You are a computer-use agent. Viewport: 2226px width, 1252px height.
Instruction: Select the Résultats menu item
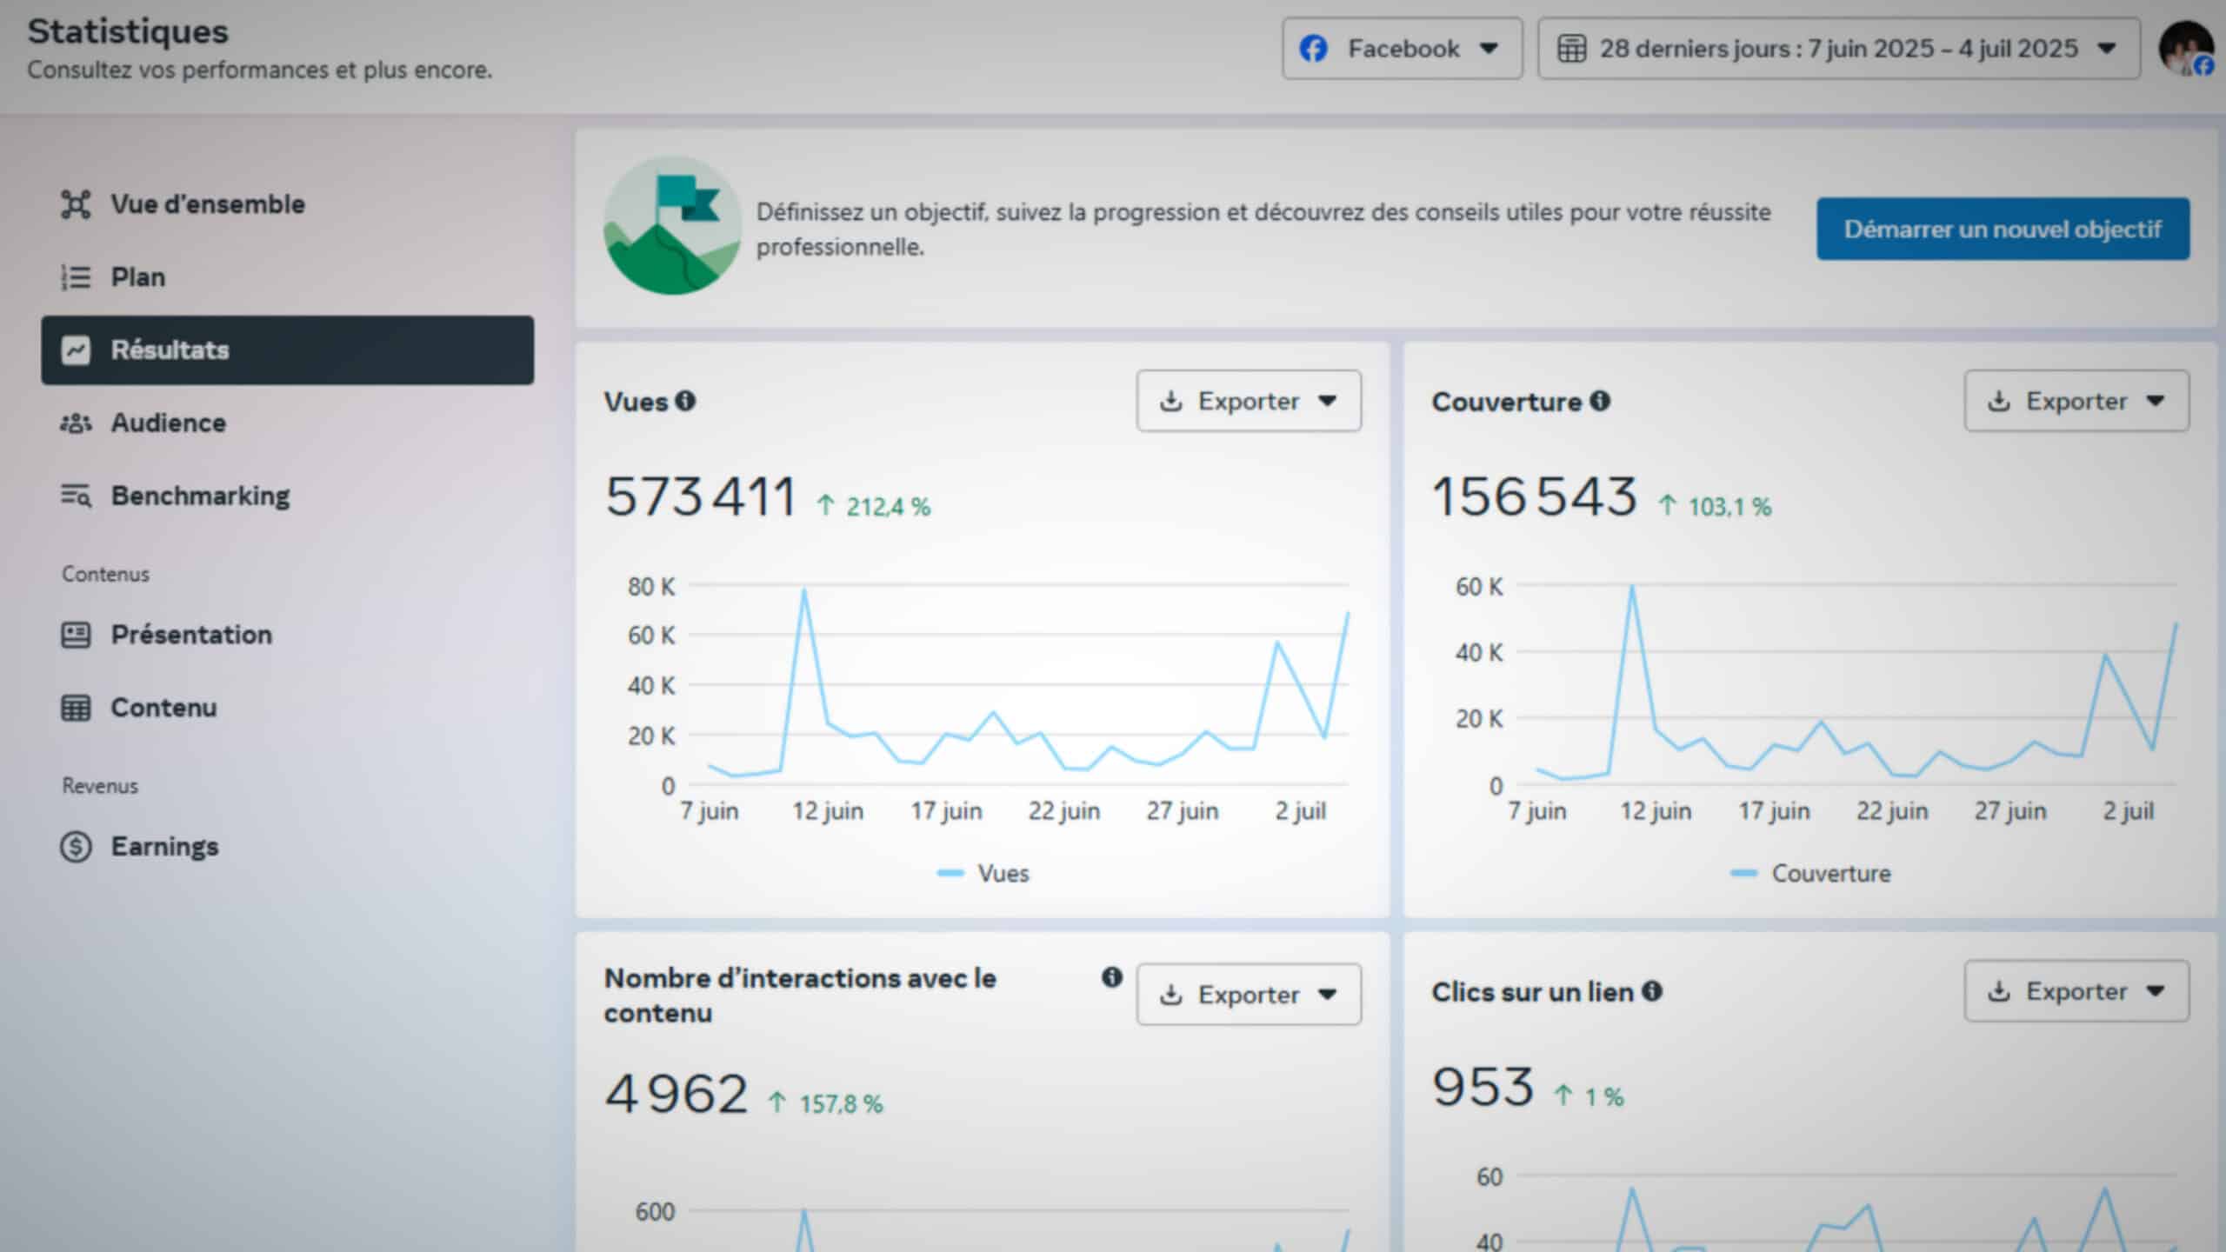pos(287,350)
